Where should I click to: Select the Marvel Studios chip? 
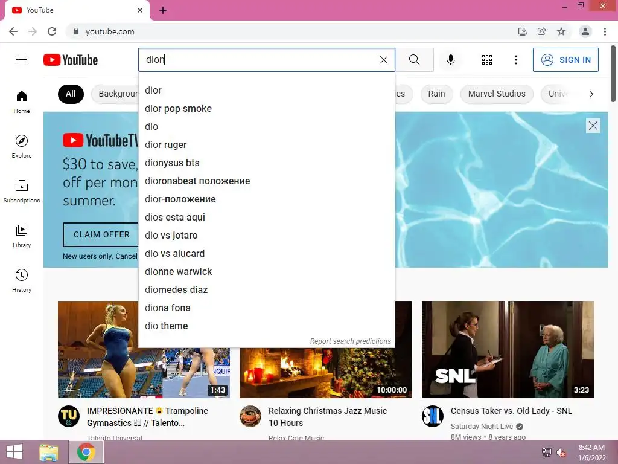click(497, 94)
